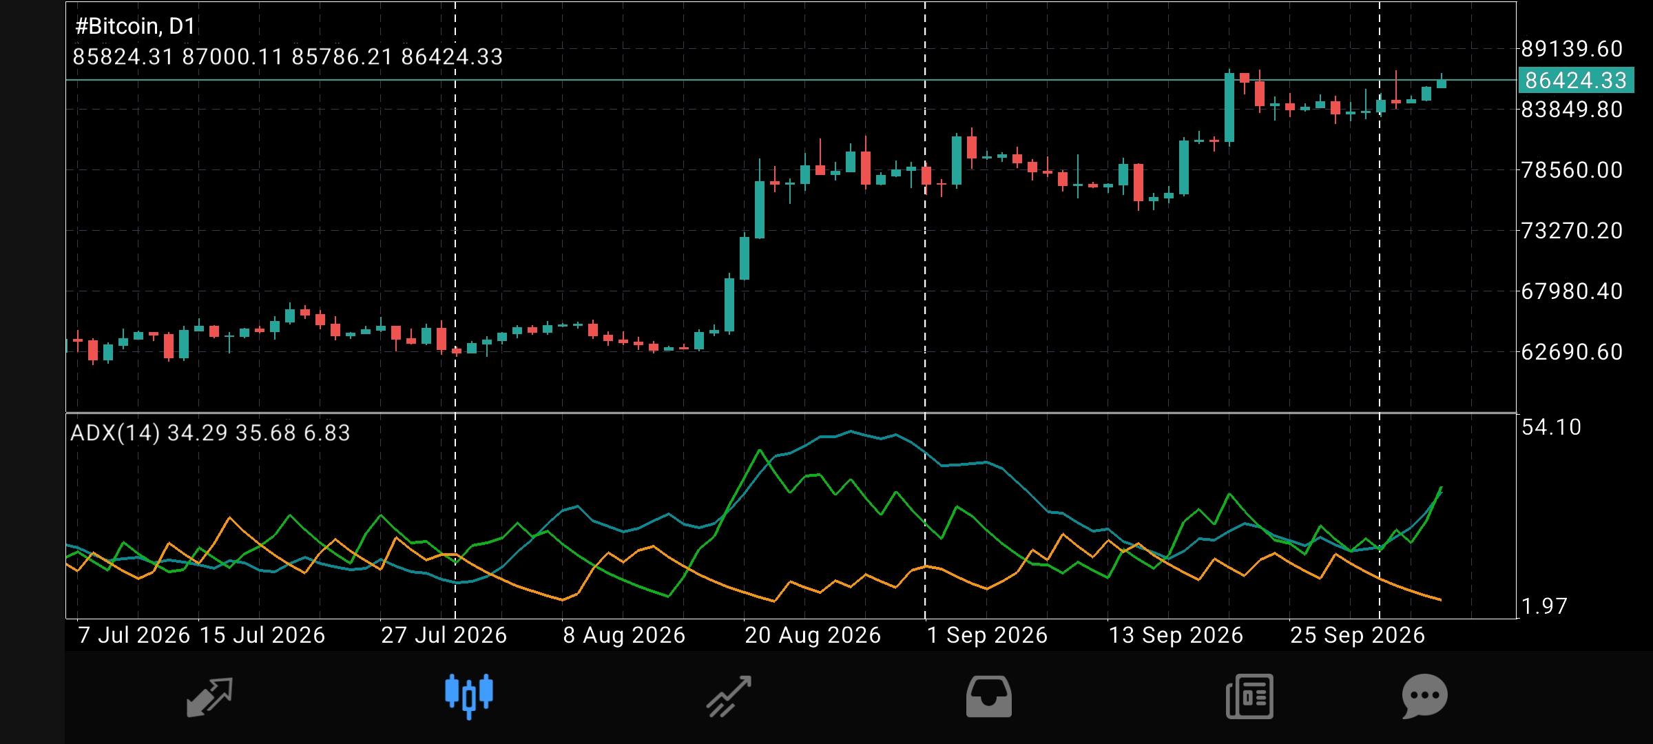Click the OHLC values line under title

(288, 56)
